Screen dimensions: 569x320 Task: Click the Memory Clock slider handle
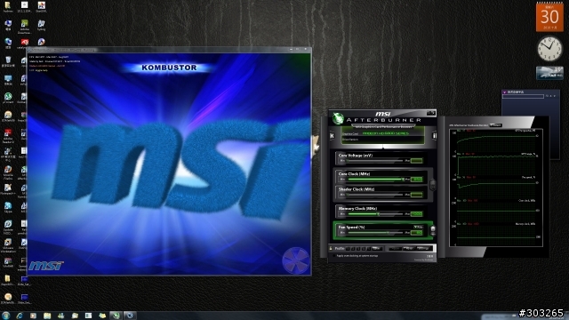coord(378,213)
